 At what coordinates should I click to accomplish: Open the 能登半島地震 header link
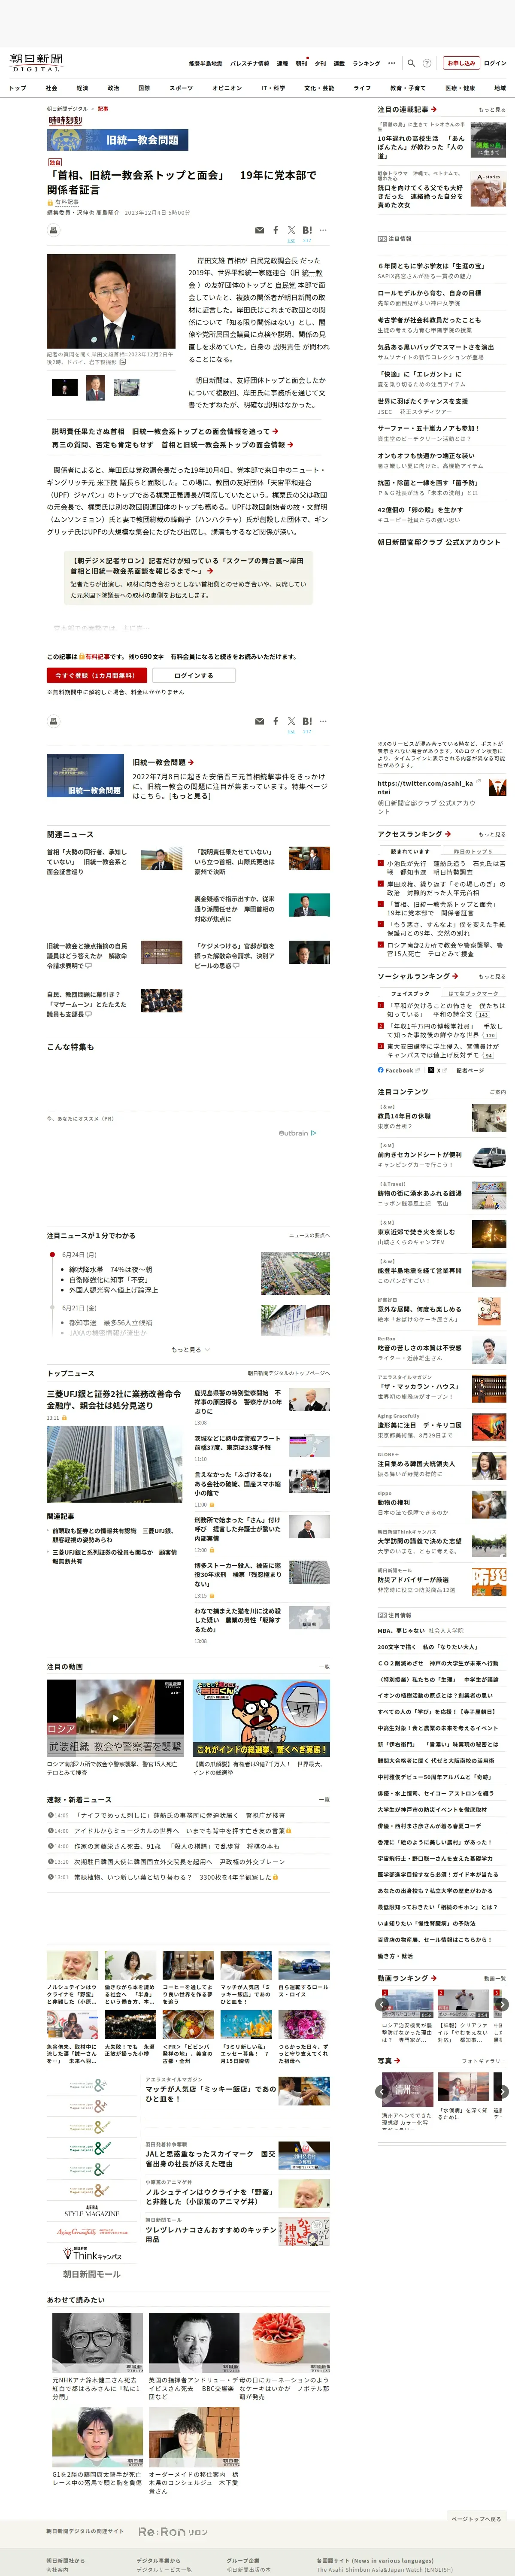[205, 63]
